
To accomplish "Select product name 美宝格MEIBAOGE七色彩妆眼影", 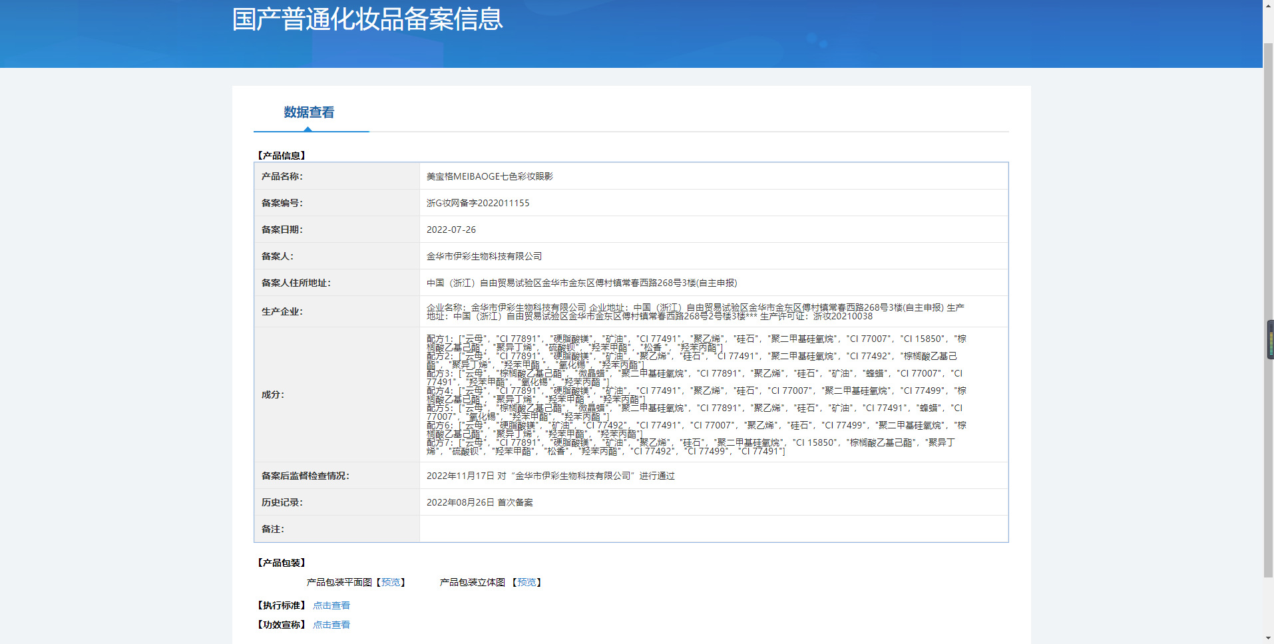I will pyautogui.click(x=490, y=176).
